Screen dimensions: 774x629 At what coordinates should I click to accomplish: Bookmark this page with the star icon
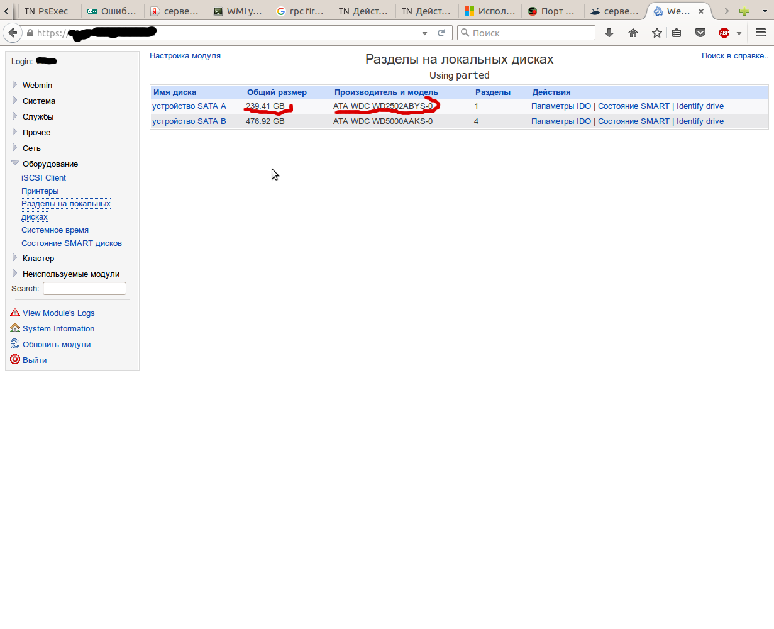(657, 33)
